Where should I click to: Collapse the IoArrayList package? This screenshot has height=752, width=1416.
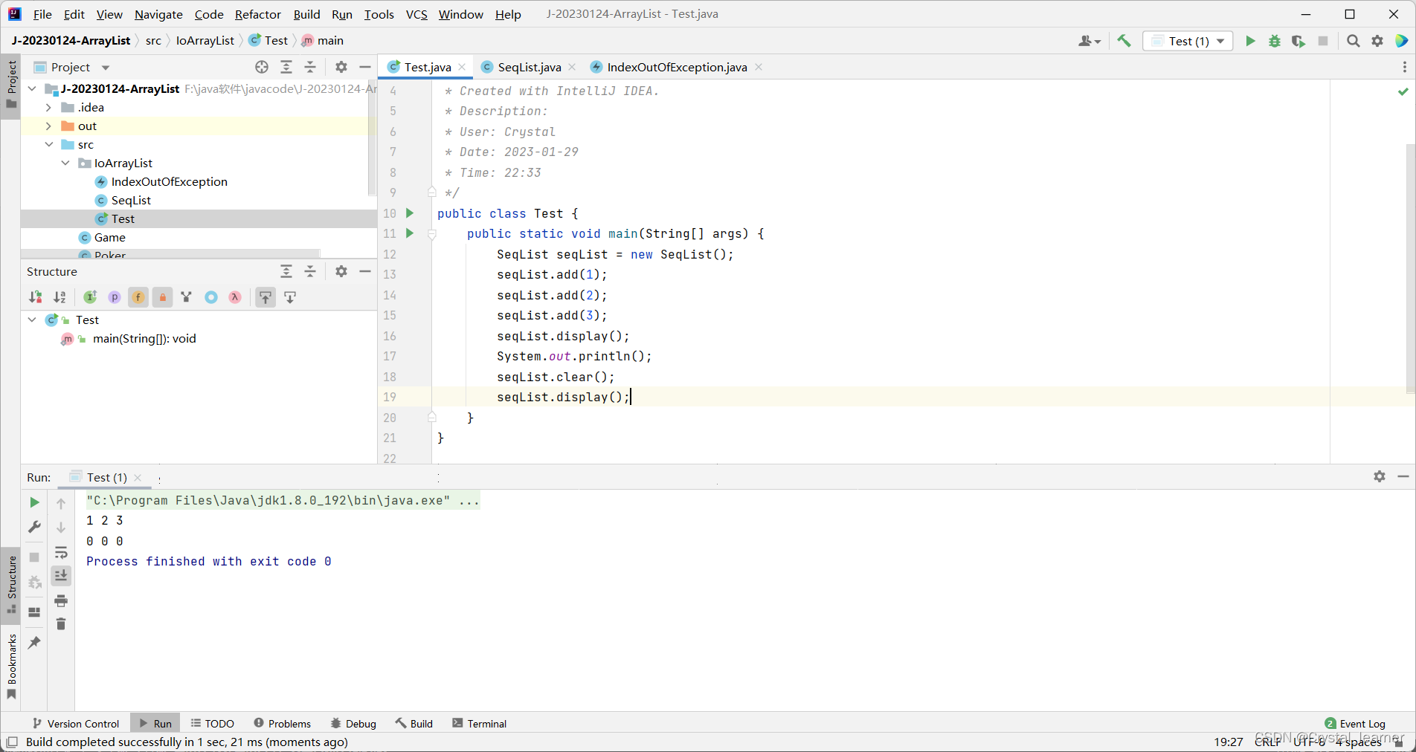click(x=65, y=163)
